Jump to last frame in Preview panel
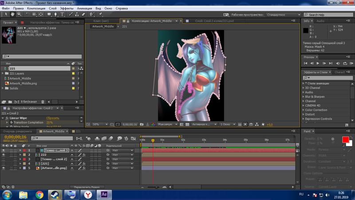Screen dimensions: 355x200 pyautogui.click(x=331, y=63)
